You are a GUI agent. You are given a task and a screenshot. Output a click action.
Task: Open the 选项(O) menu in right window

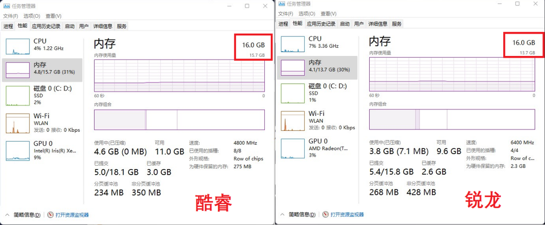click(307, 14)
